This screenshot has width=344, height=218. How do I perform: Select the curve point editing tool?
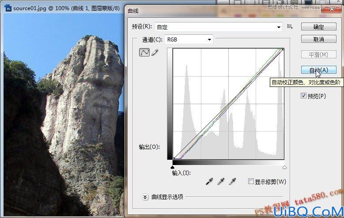point(144,53)
